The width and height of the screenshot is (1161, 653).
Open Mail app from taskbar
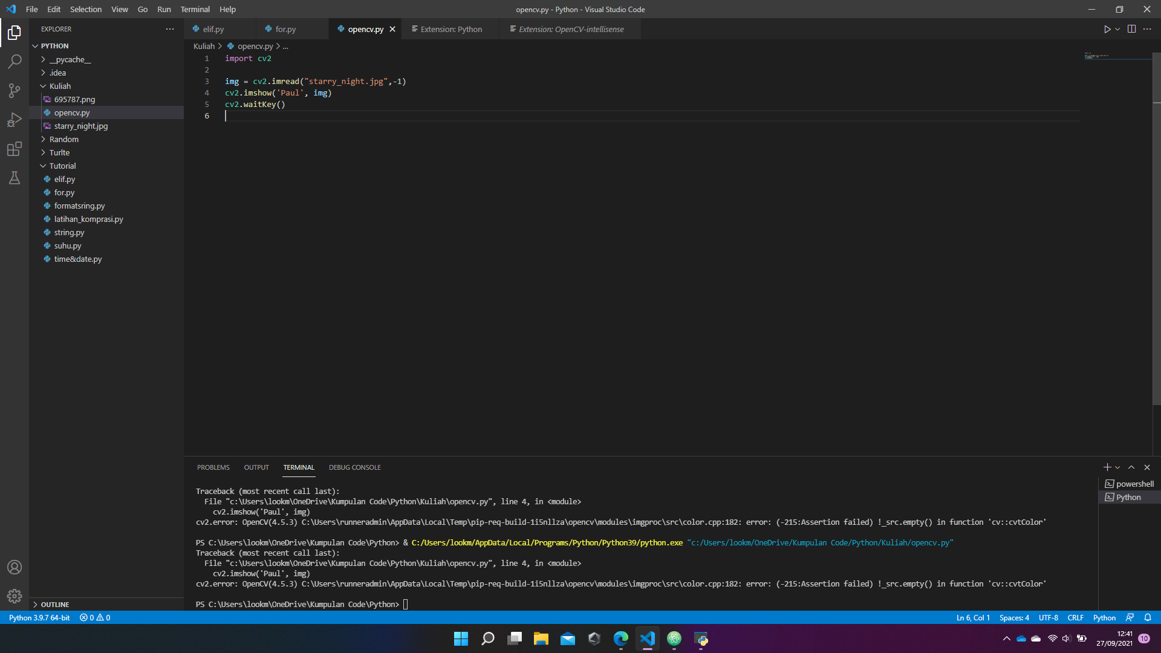point(567,638)
